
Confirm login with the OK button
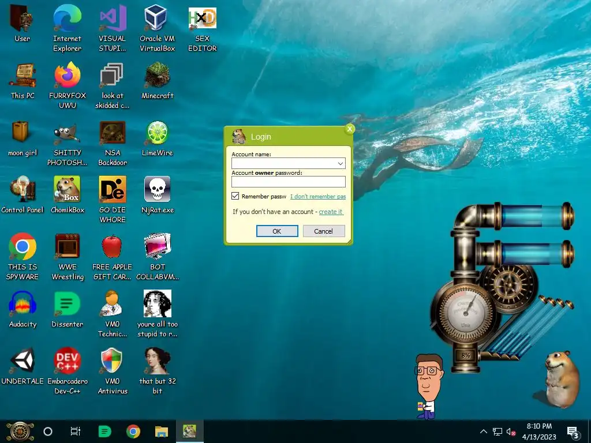(x=277, y=231)
